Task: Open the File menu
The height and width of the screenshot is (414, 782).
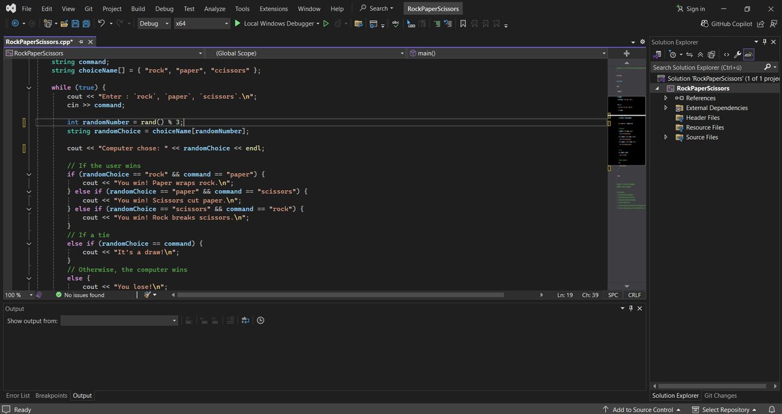Action: coord(26,9)
